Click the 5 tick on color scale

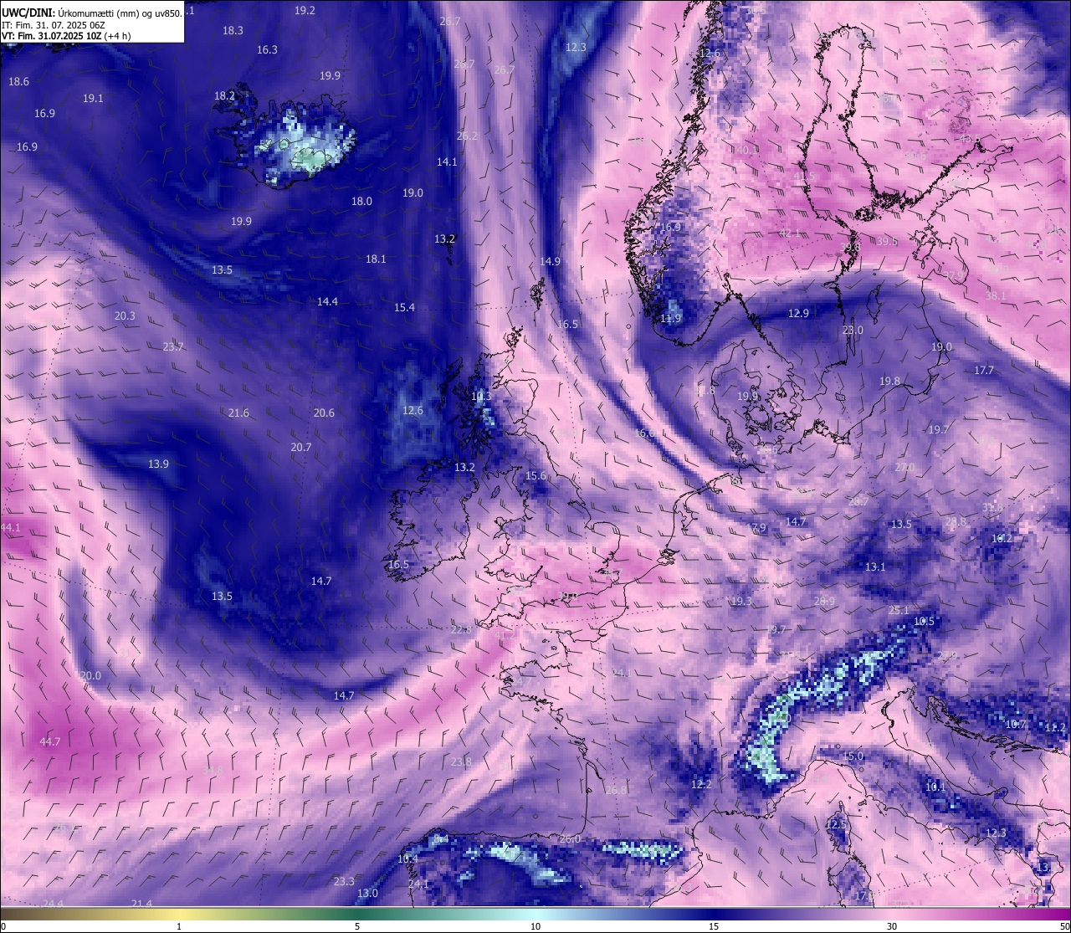coord(357,925)
